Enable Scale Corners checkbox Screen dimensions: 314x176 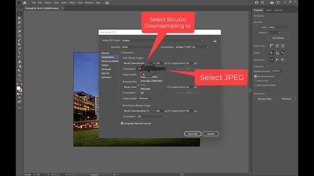(255, 81)
